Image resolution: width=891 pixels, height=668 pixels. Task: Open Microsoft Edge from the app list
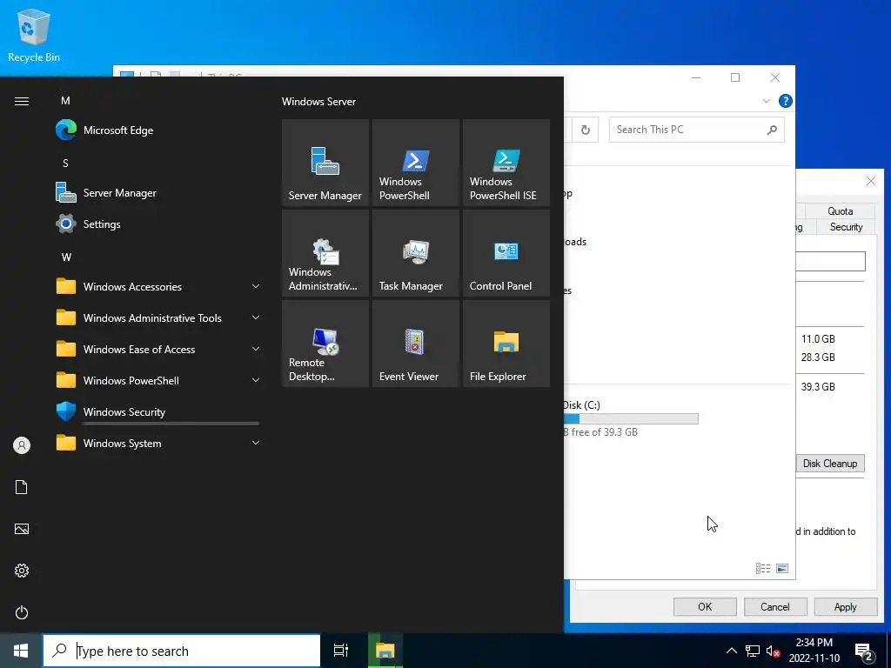pyautogui.click(x=157, y=130)
